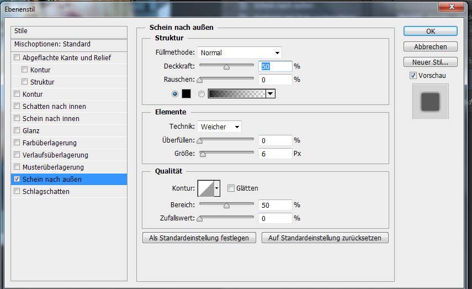This screenshot has width=472, height=289.
Task: Enable the Schlagschatten checkbox
Action: point(17,192)
